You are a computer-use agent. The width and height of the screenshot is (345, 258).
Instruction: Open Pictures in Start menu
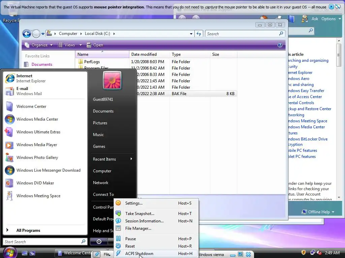(x=100, y=123)
